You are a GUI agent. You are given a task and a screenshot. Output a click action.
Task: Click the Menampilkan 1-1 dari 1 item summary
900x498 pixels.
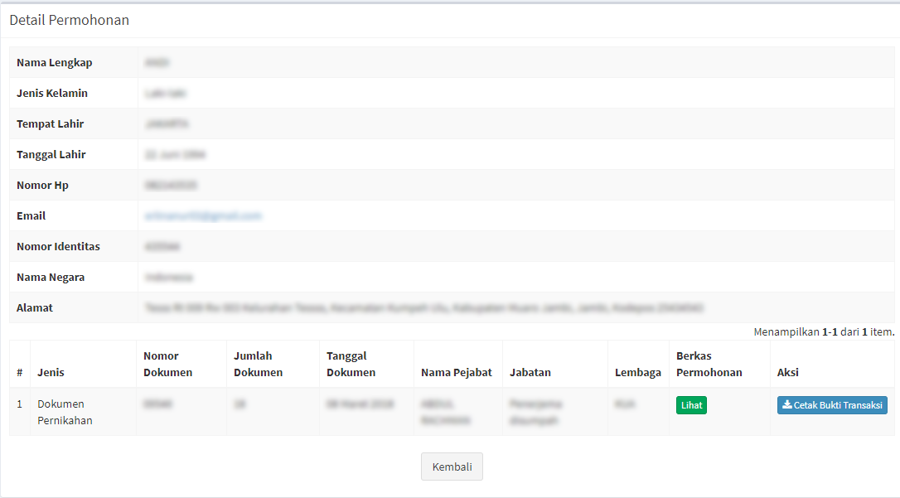pos(824,332)
